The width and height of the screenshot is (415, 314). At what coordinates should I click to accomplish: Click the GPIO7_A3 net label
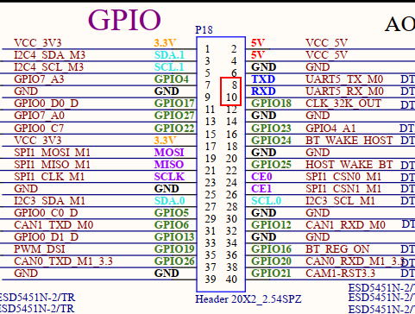39,79
